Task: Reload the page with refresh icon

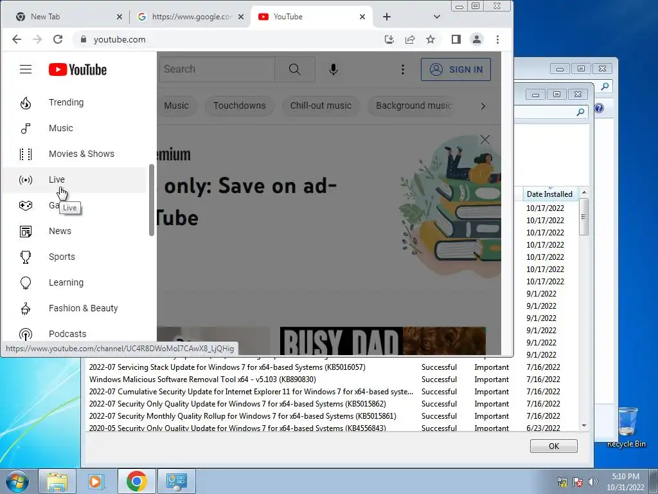Action: (x=57, y=39)
